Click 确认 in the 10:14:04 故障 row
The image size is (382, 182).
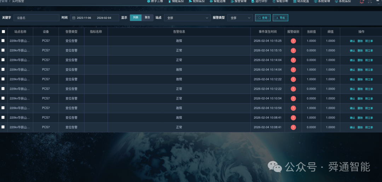(352, 70)
